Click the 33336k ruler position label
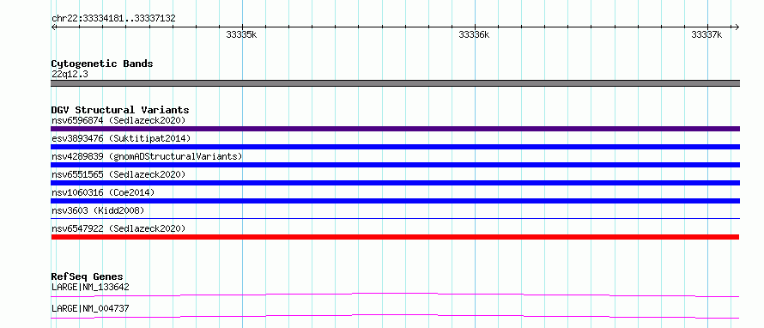The width and height of the screenshot is (764, 328). pyautogui.click(x=474, y=34)
